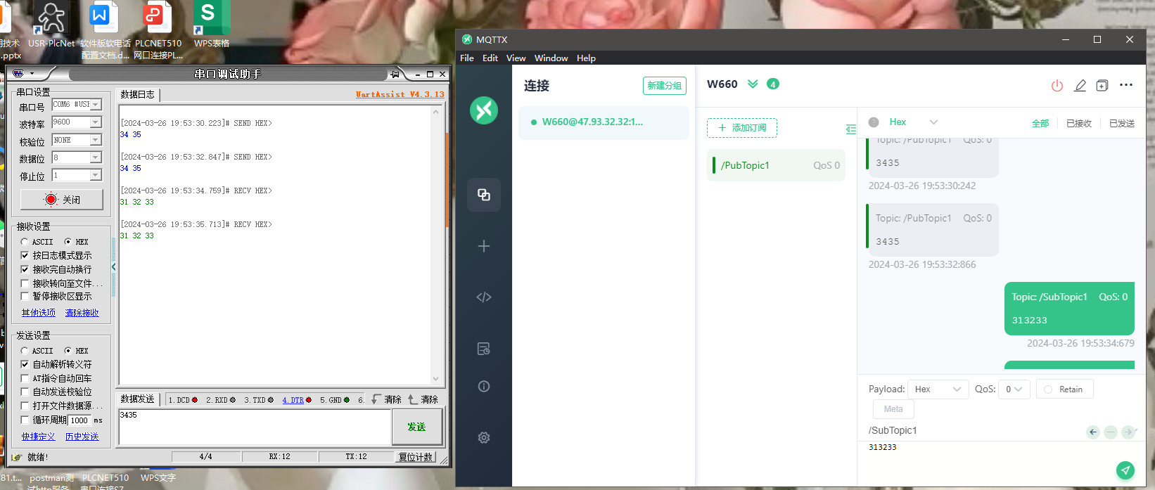Open the 停止位 dropdown
The image size is (1155, 490).
(77, 175)
